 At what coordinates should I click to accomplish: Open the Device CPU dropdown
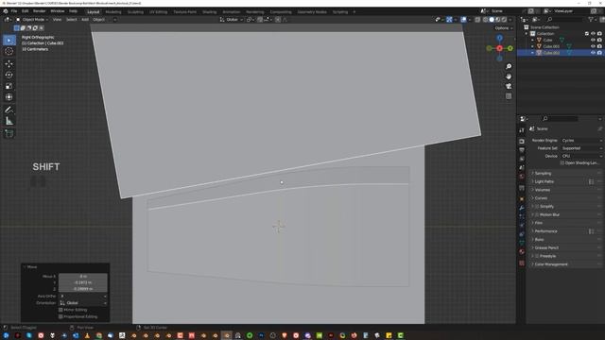[581, 156]
